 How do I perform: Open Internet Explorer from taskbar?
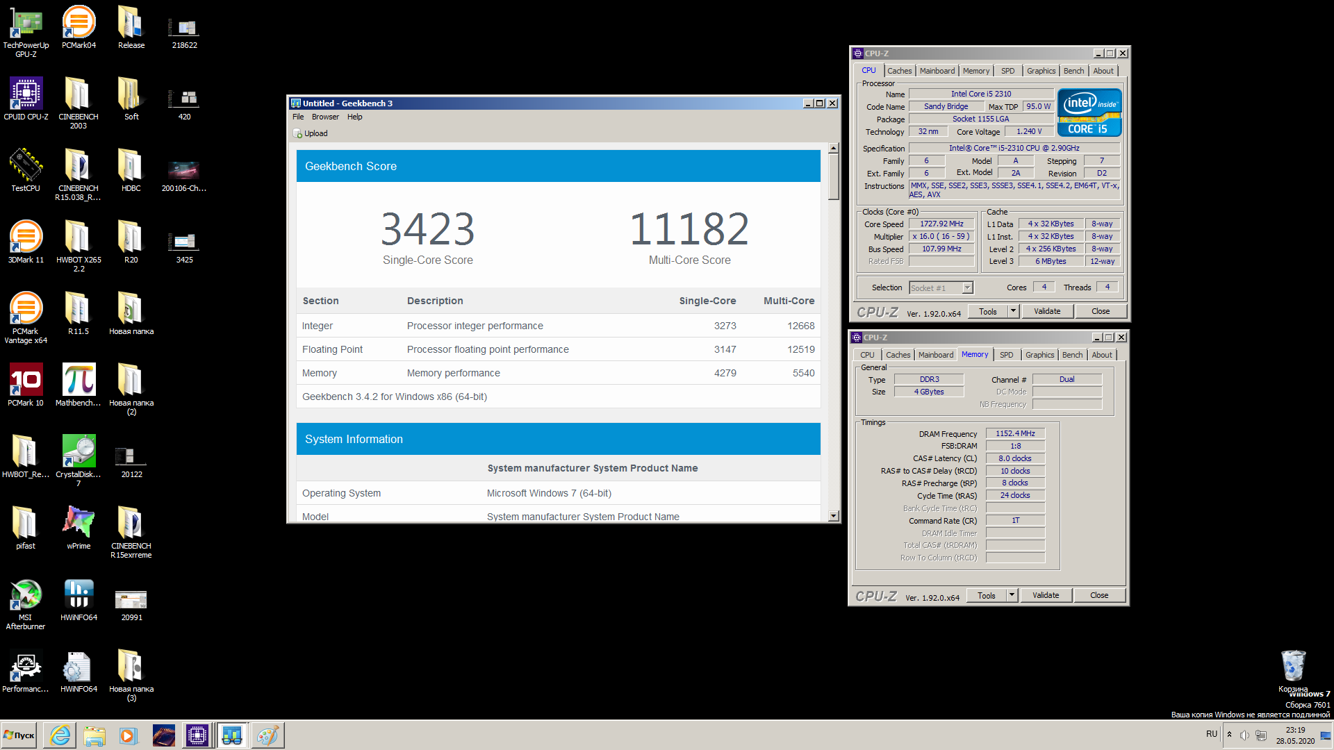click(60, 735)
